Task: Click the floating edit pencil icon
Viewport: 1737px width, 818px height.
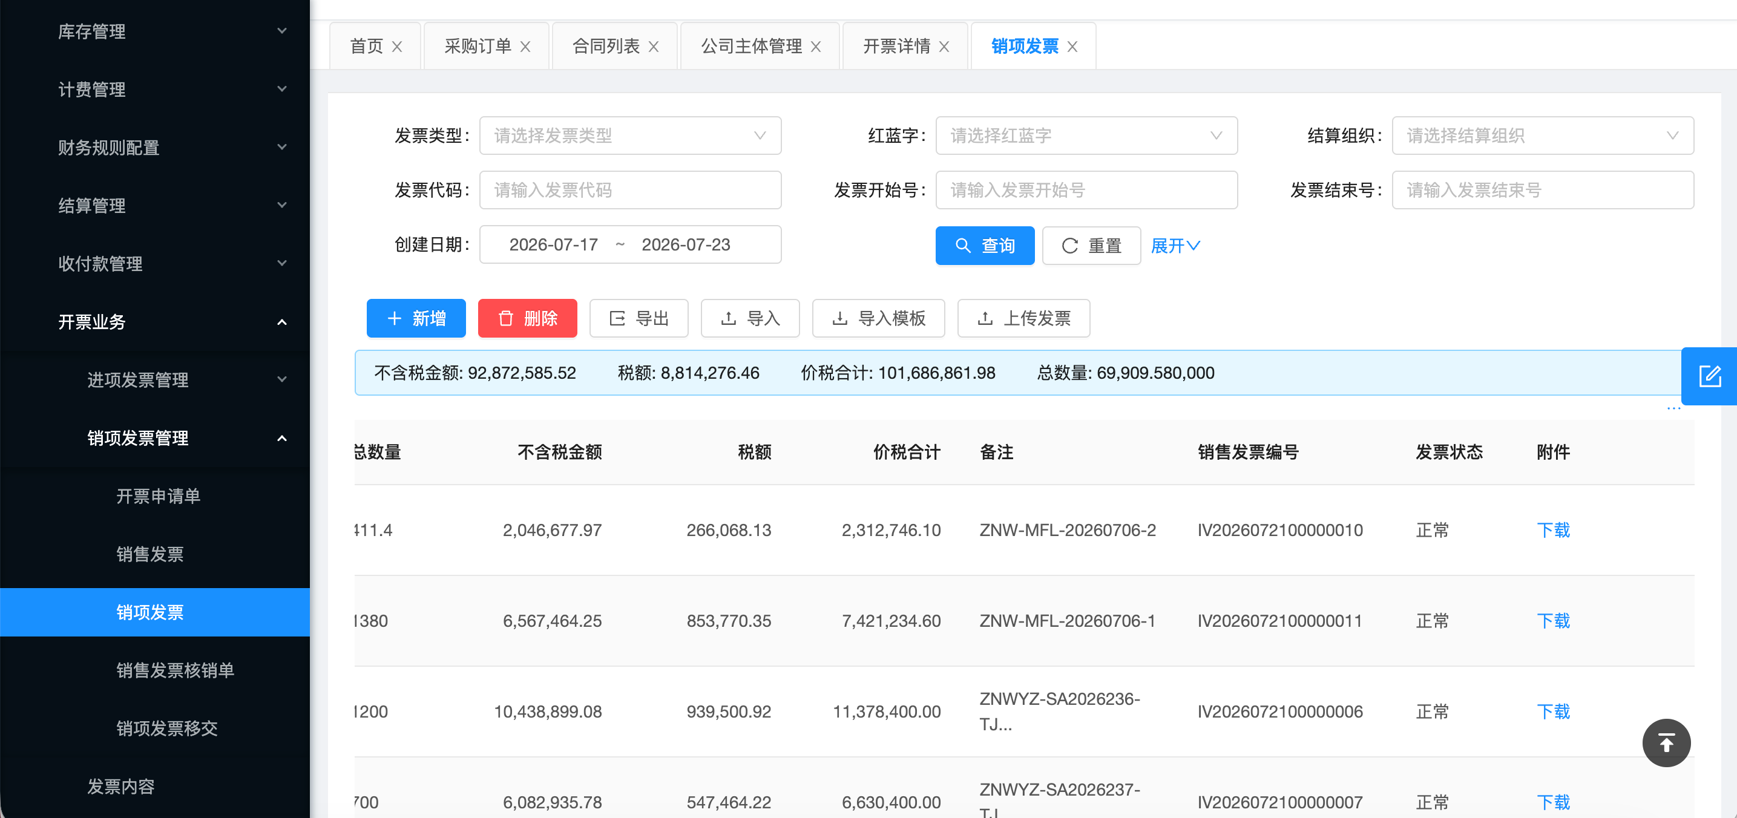Action: click(1709, 376)
